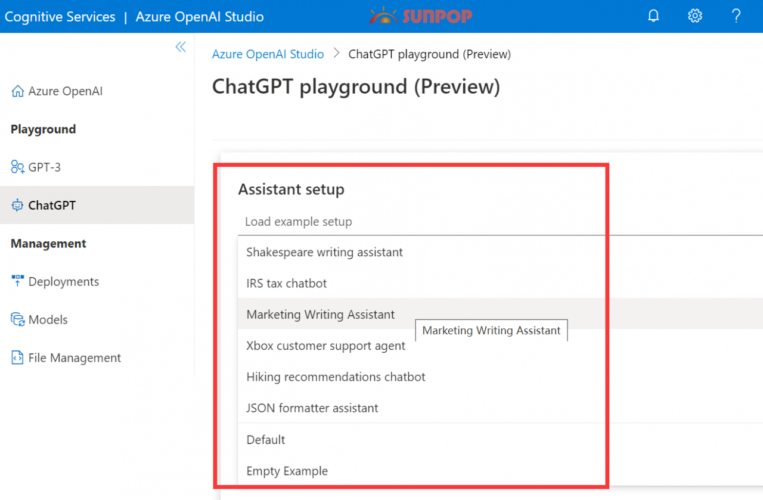Open settings with the gear icon
This screenshot has width=763, height=500.
click(694, 16)
